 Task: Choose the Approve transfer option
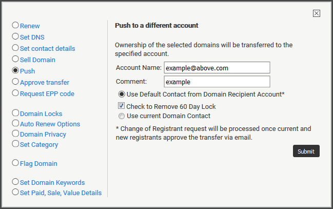(x=15, y=82)
